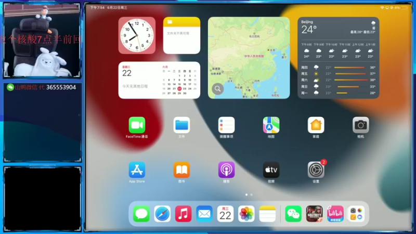This screenshot has height=234, width=416.
Task: Open the Camera app
Action: click(360, 125)
